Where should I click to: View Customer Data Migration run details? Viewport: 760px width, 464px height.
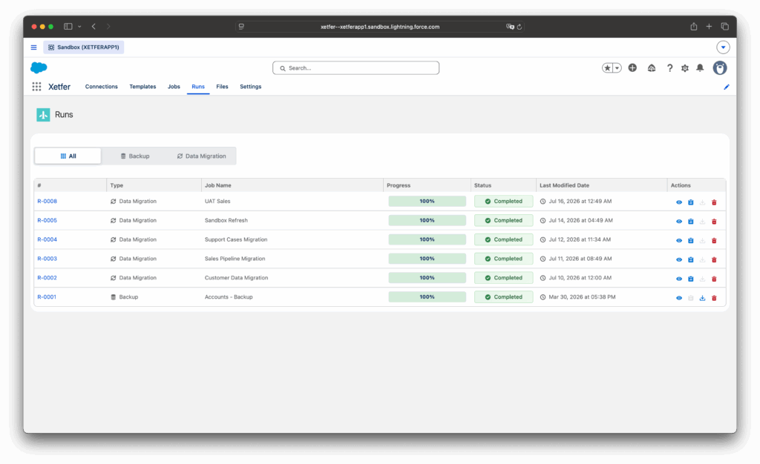(678, 279)
